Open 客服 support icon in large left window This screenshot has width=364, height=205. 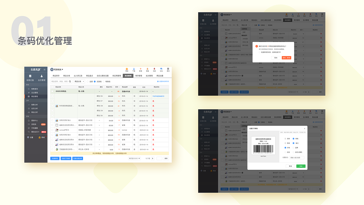(147, 69)
